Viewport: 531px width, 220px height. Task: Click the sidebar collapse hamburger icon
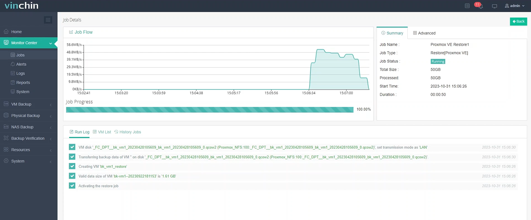(48, 20)
